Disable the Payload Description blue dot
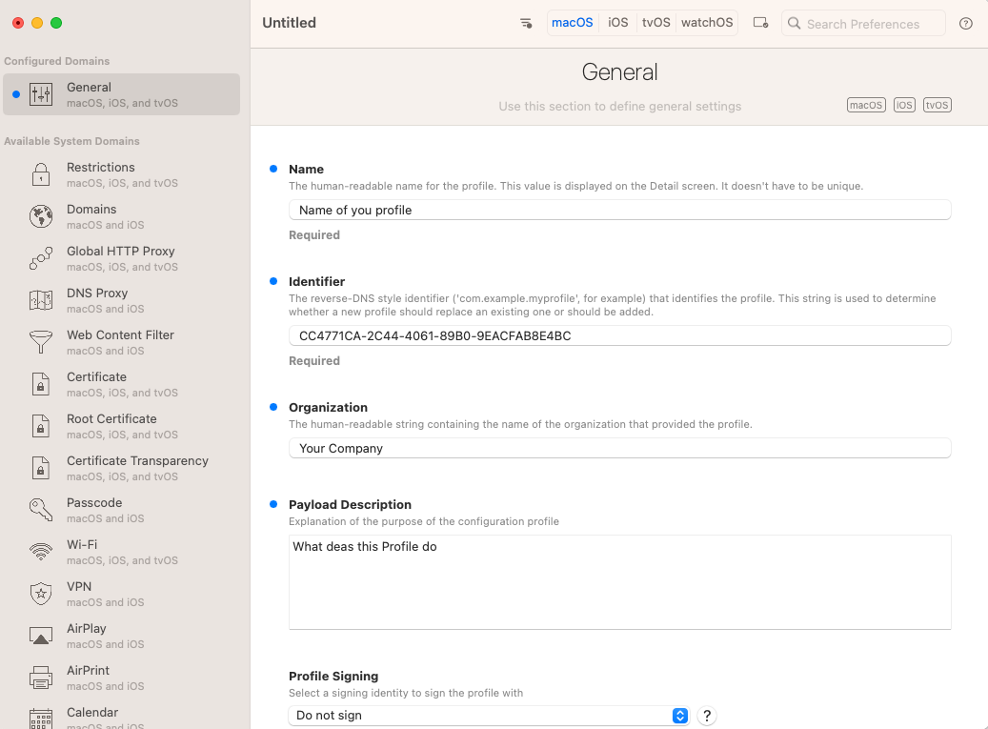Screen dimensions: 988x729 tap(273, 504)
